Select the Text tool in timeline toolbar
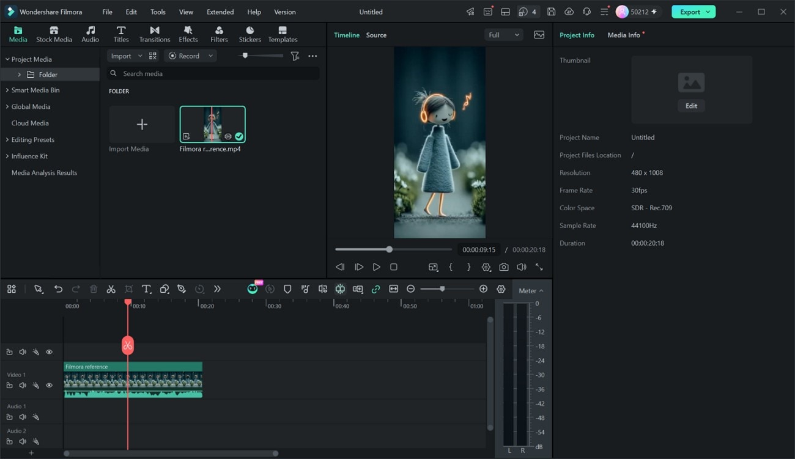Image resolution: width=795 pixels, height=459 pixels. click(146, 289)
